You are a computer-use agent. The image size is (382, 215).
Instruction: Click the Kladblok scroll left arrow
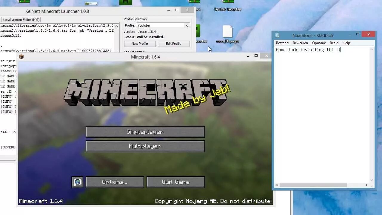coord(277,185)
